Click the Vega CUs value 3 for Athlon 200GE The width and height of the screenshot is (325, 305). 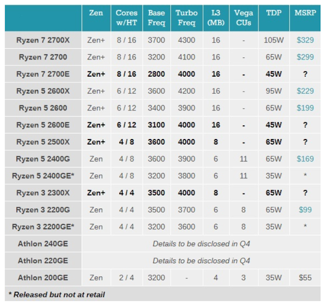pos(244,278)
